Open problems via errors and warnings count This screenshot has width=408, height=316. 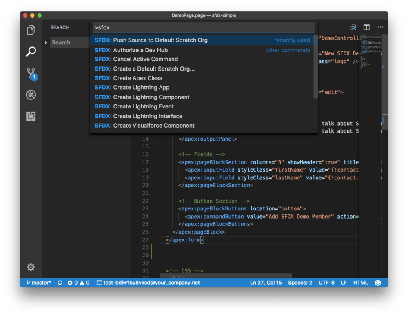coord(78,283)
